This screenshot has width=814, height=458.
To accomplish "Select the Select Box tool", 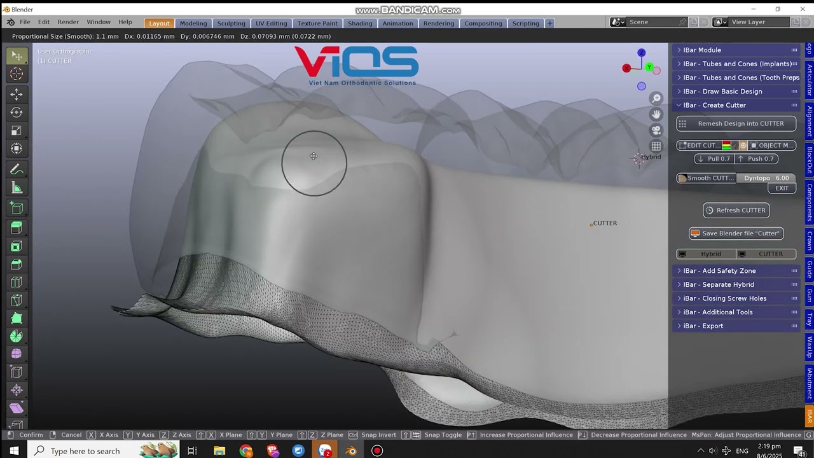I will (x=17, y=56).
